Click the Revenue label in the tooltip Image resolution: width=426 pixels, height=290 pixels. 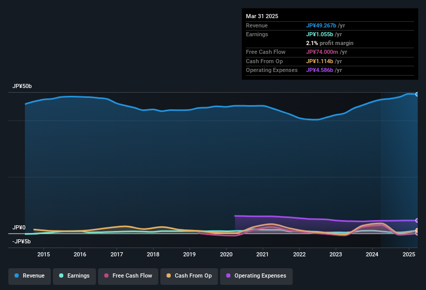[257, 25]
